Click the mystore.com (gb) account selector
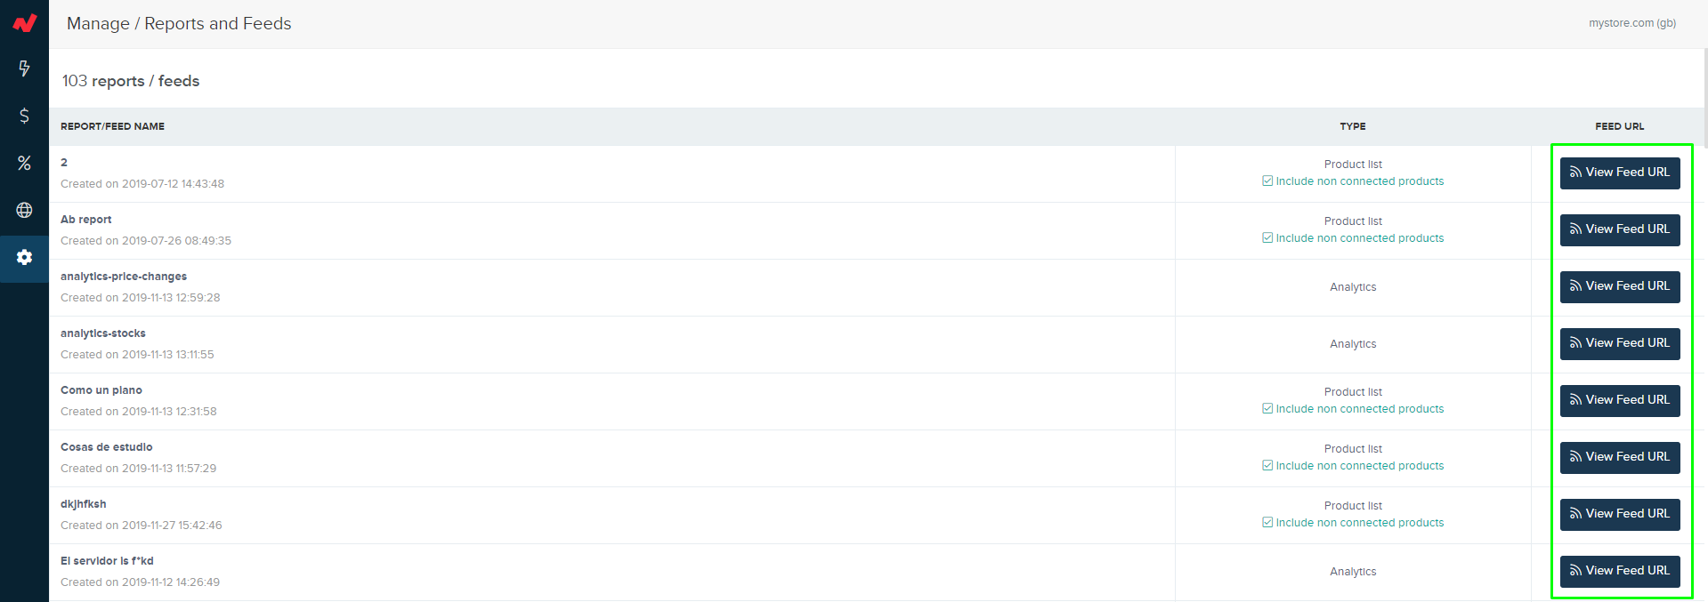 pos(1632,23)
